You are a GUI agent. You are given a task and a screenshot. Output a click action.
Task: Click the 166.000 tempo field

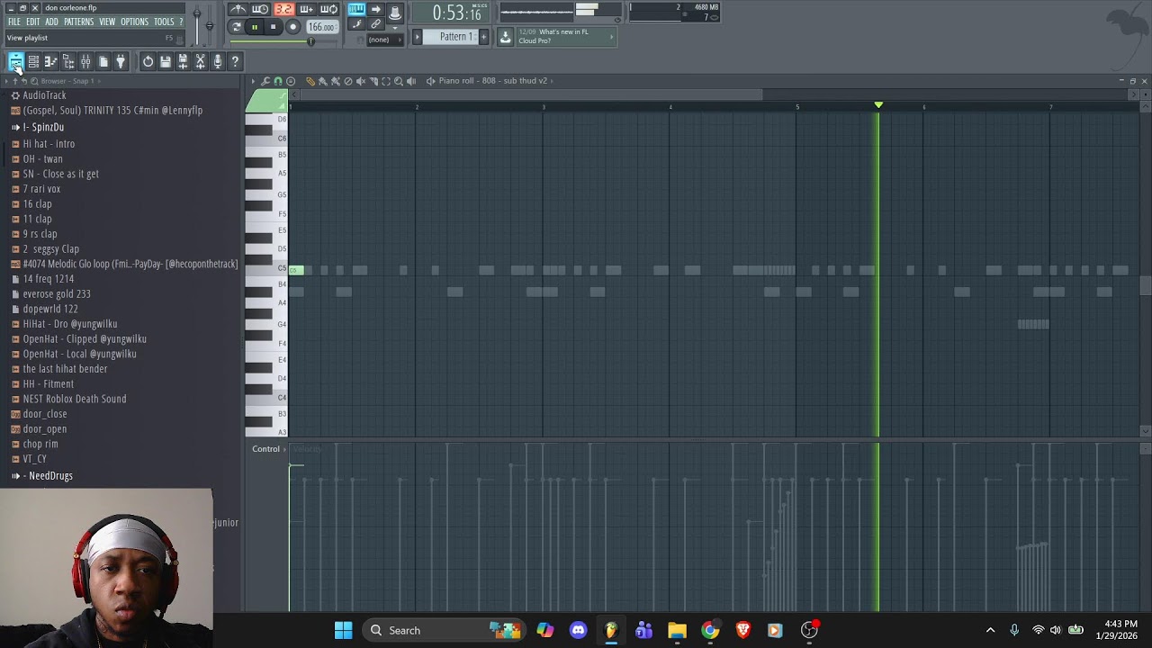(323, 27)
